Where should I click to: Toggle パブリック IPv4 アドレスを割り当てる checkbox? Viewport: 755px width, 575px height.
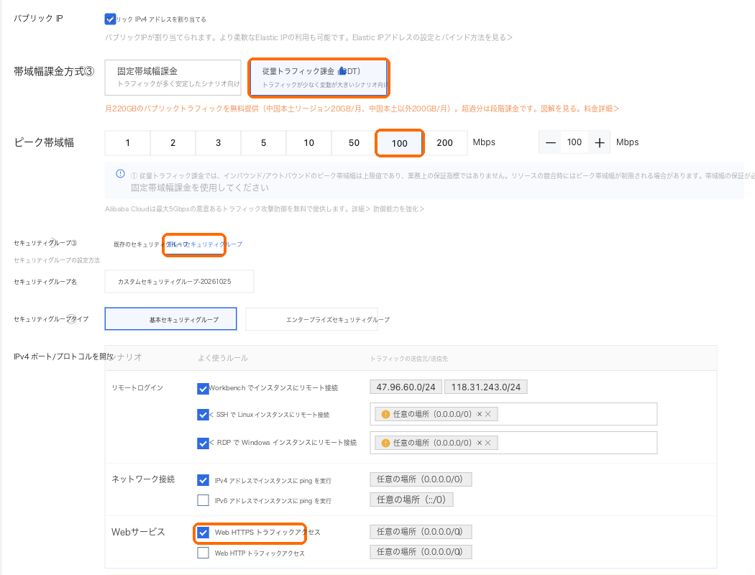(110, 19)
